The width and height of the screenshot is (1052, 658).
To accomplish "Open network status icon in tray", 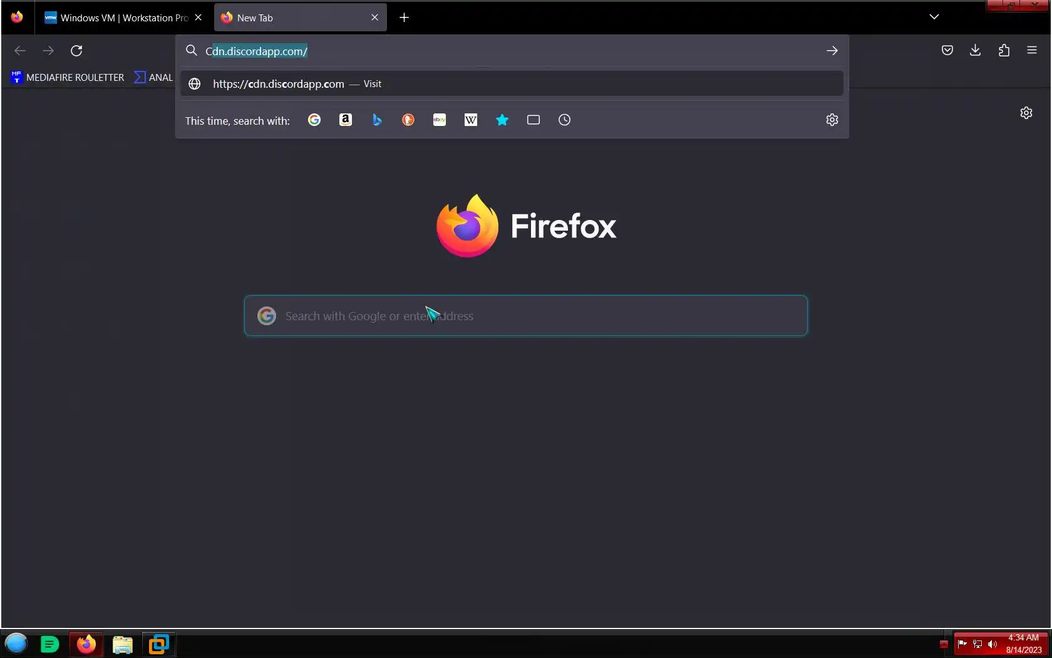I will 977,644.
